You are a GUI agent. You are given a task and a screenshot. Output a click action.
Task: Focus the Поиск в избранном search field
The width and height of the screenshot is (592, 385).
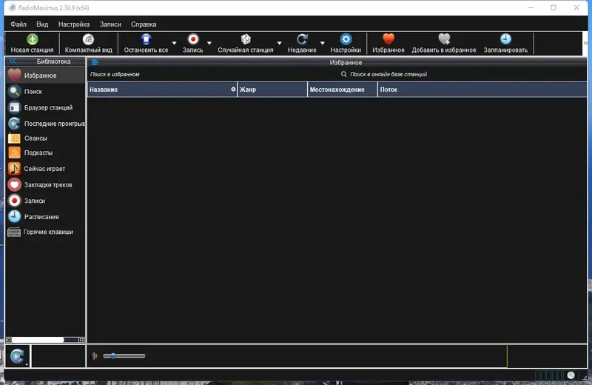tap(212, 75)
